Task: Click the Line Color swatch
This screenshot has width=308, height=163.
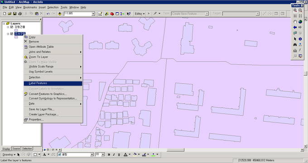Action: [144, 154]
